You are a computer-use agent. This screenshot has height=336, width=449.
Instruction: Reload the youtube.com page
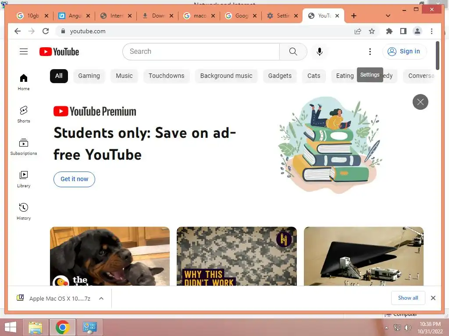coord(46,31)
